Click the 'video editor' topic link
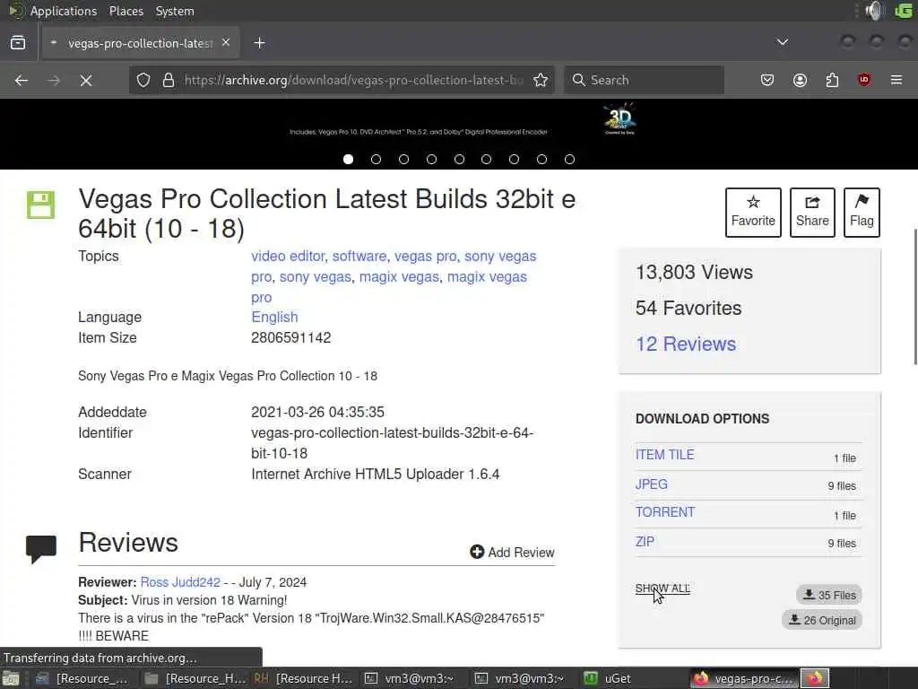Viewport: 918px width, 689px height. tap(288, 256)
